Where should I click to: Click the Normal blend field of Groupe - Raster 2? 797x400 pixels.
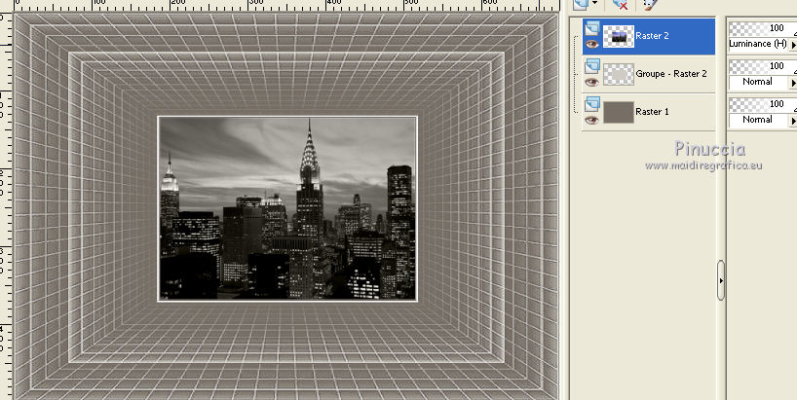coord(758,82)
